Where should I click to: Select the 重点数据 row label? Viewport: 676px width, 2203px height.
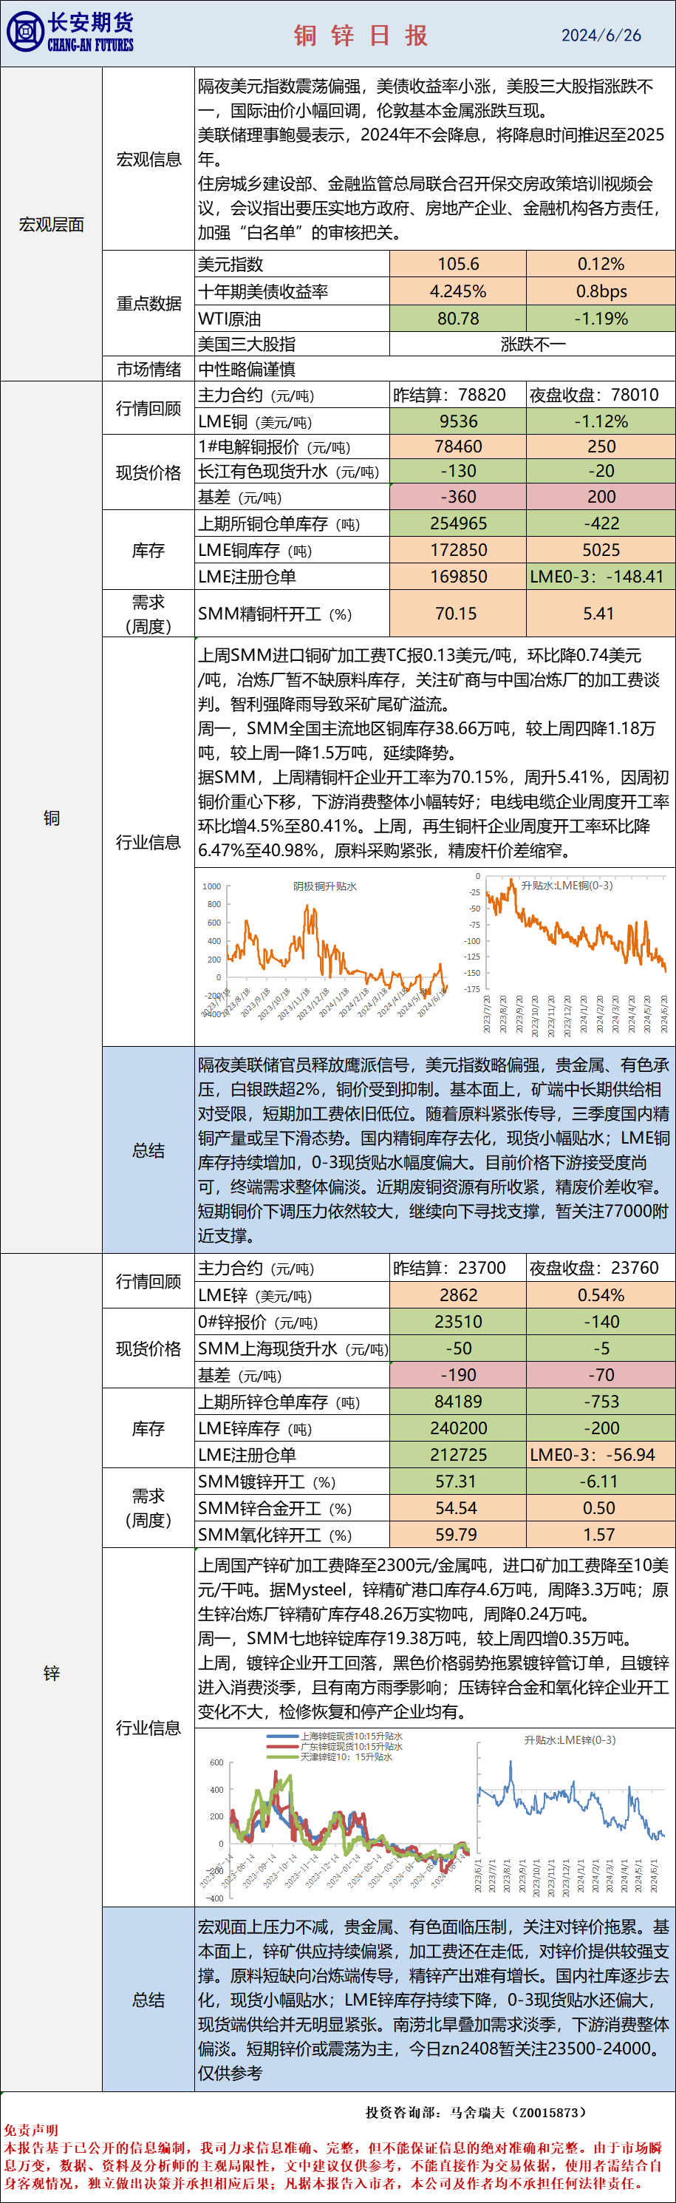tap(148, 303)
